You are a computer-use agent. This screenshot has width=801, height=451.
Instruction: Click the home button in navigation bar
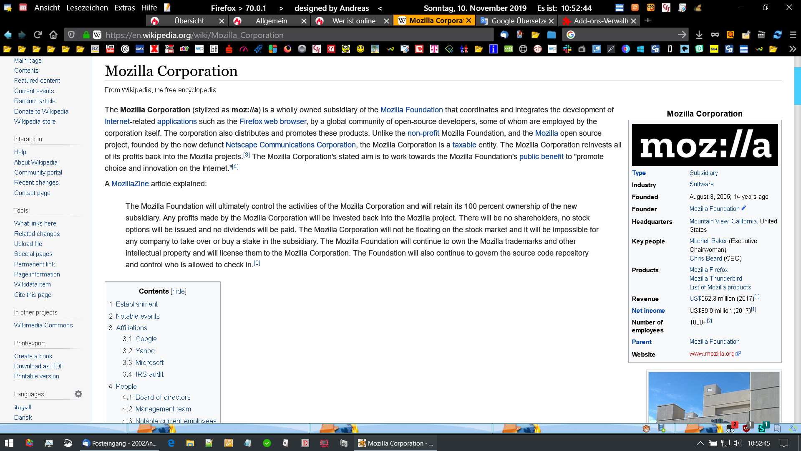pos(53,35)
